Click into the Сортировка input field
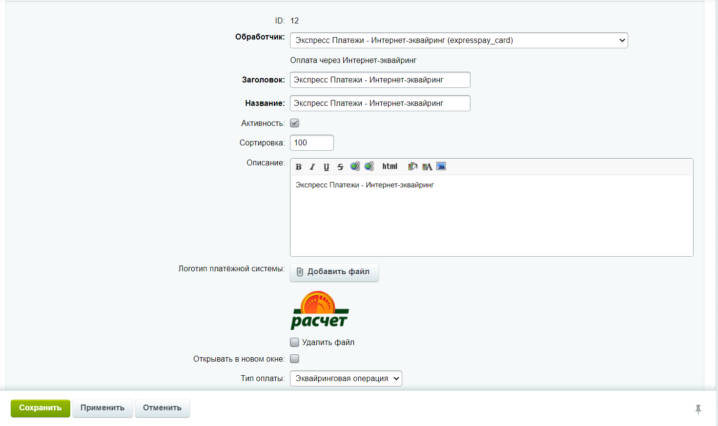 311,143
